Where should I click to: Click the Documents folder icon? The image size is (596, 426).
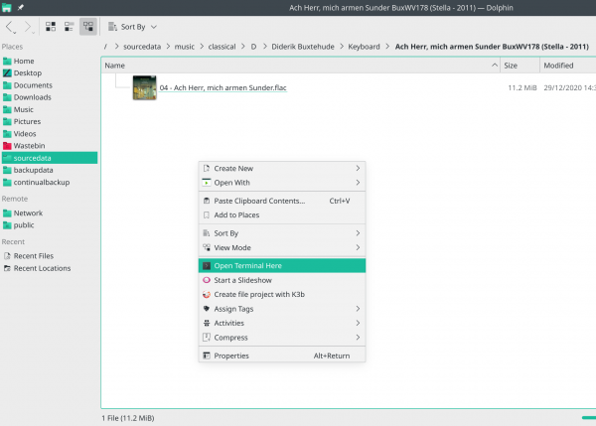coord(7,85)
